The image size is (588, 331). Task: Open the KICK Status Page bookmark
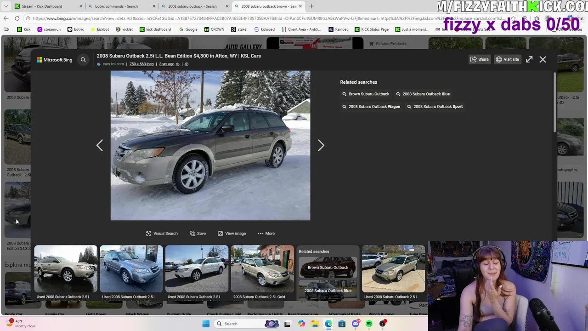(372, 29)
